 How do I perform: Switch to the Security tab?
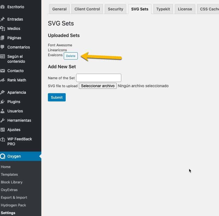[x=115, y=9]
